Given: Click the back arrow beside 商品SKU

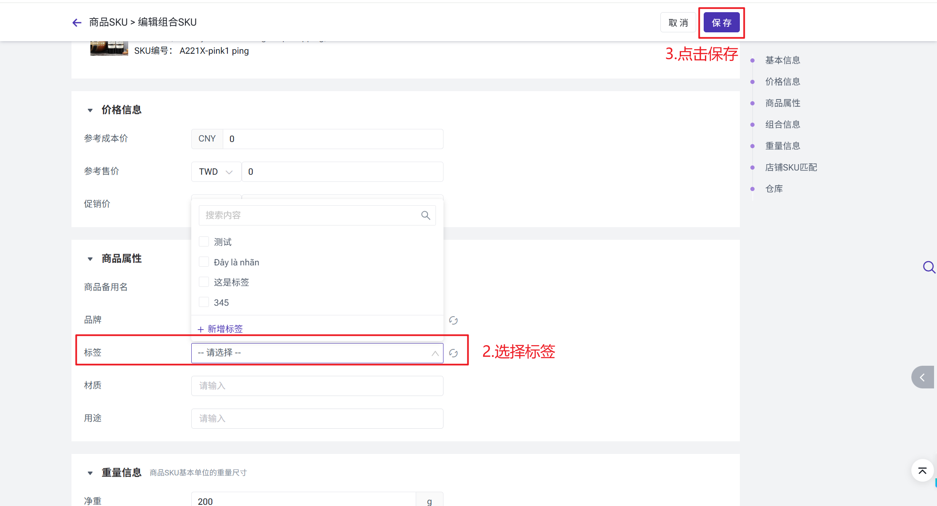Looking at the screenshot, I should [x=77, y=23].
